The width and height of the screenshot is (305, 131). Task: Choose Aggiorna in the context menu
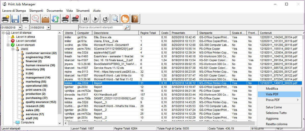click(x=279, y=119)
